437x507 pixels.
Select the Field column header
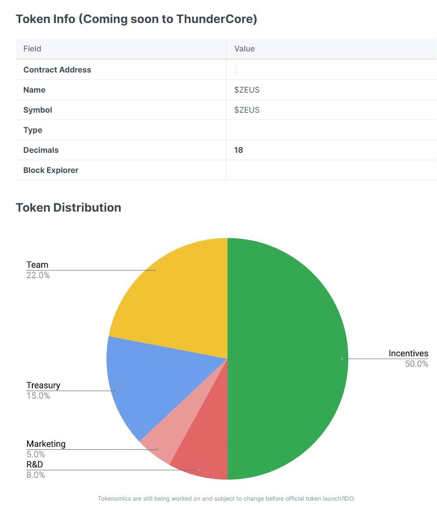tap(32, 49)
